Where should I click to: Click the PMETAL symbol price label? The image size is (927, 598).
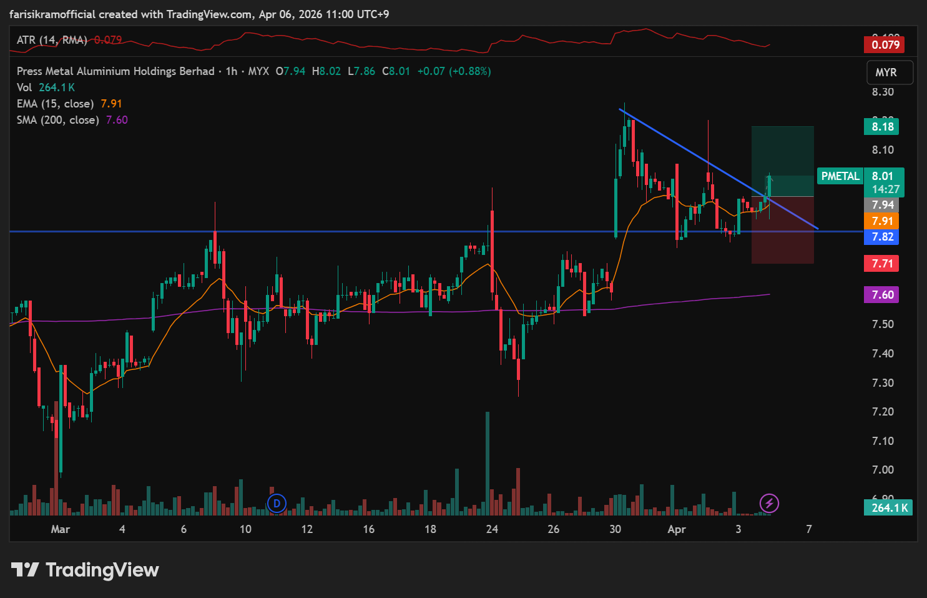tap(840, 176)
